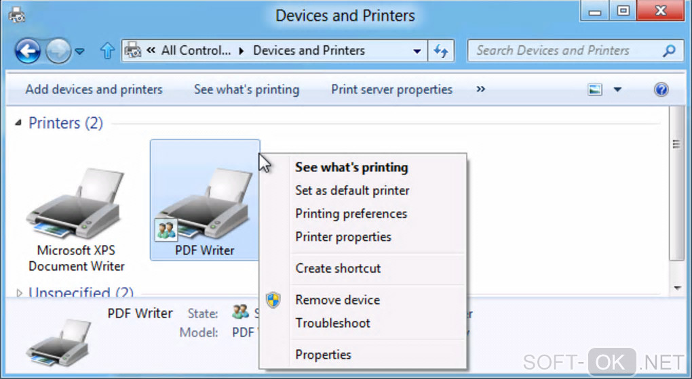Click the change view icon

[595, 90]
